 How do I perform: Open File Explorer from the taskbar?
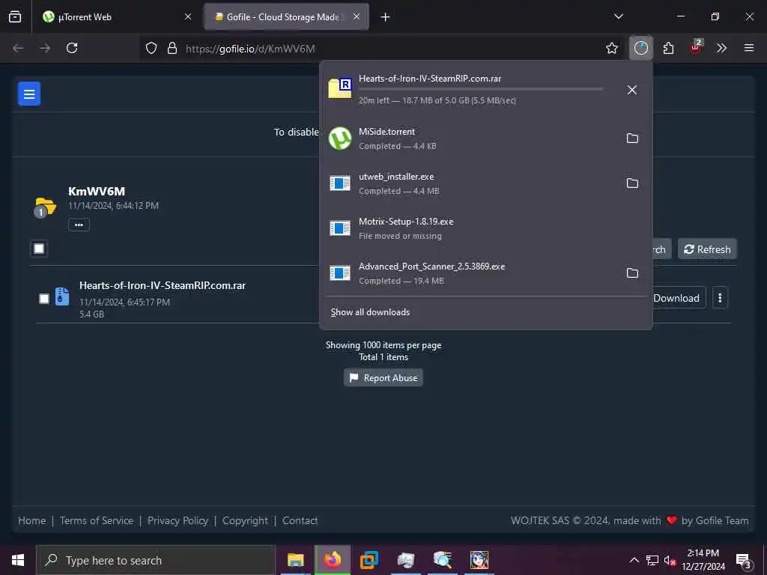(295, 560)
